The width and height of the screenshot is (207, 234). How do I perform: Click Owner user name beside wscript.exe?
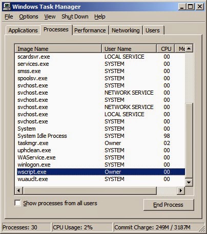click(x=113, y=172)
